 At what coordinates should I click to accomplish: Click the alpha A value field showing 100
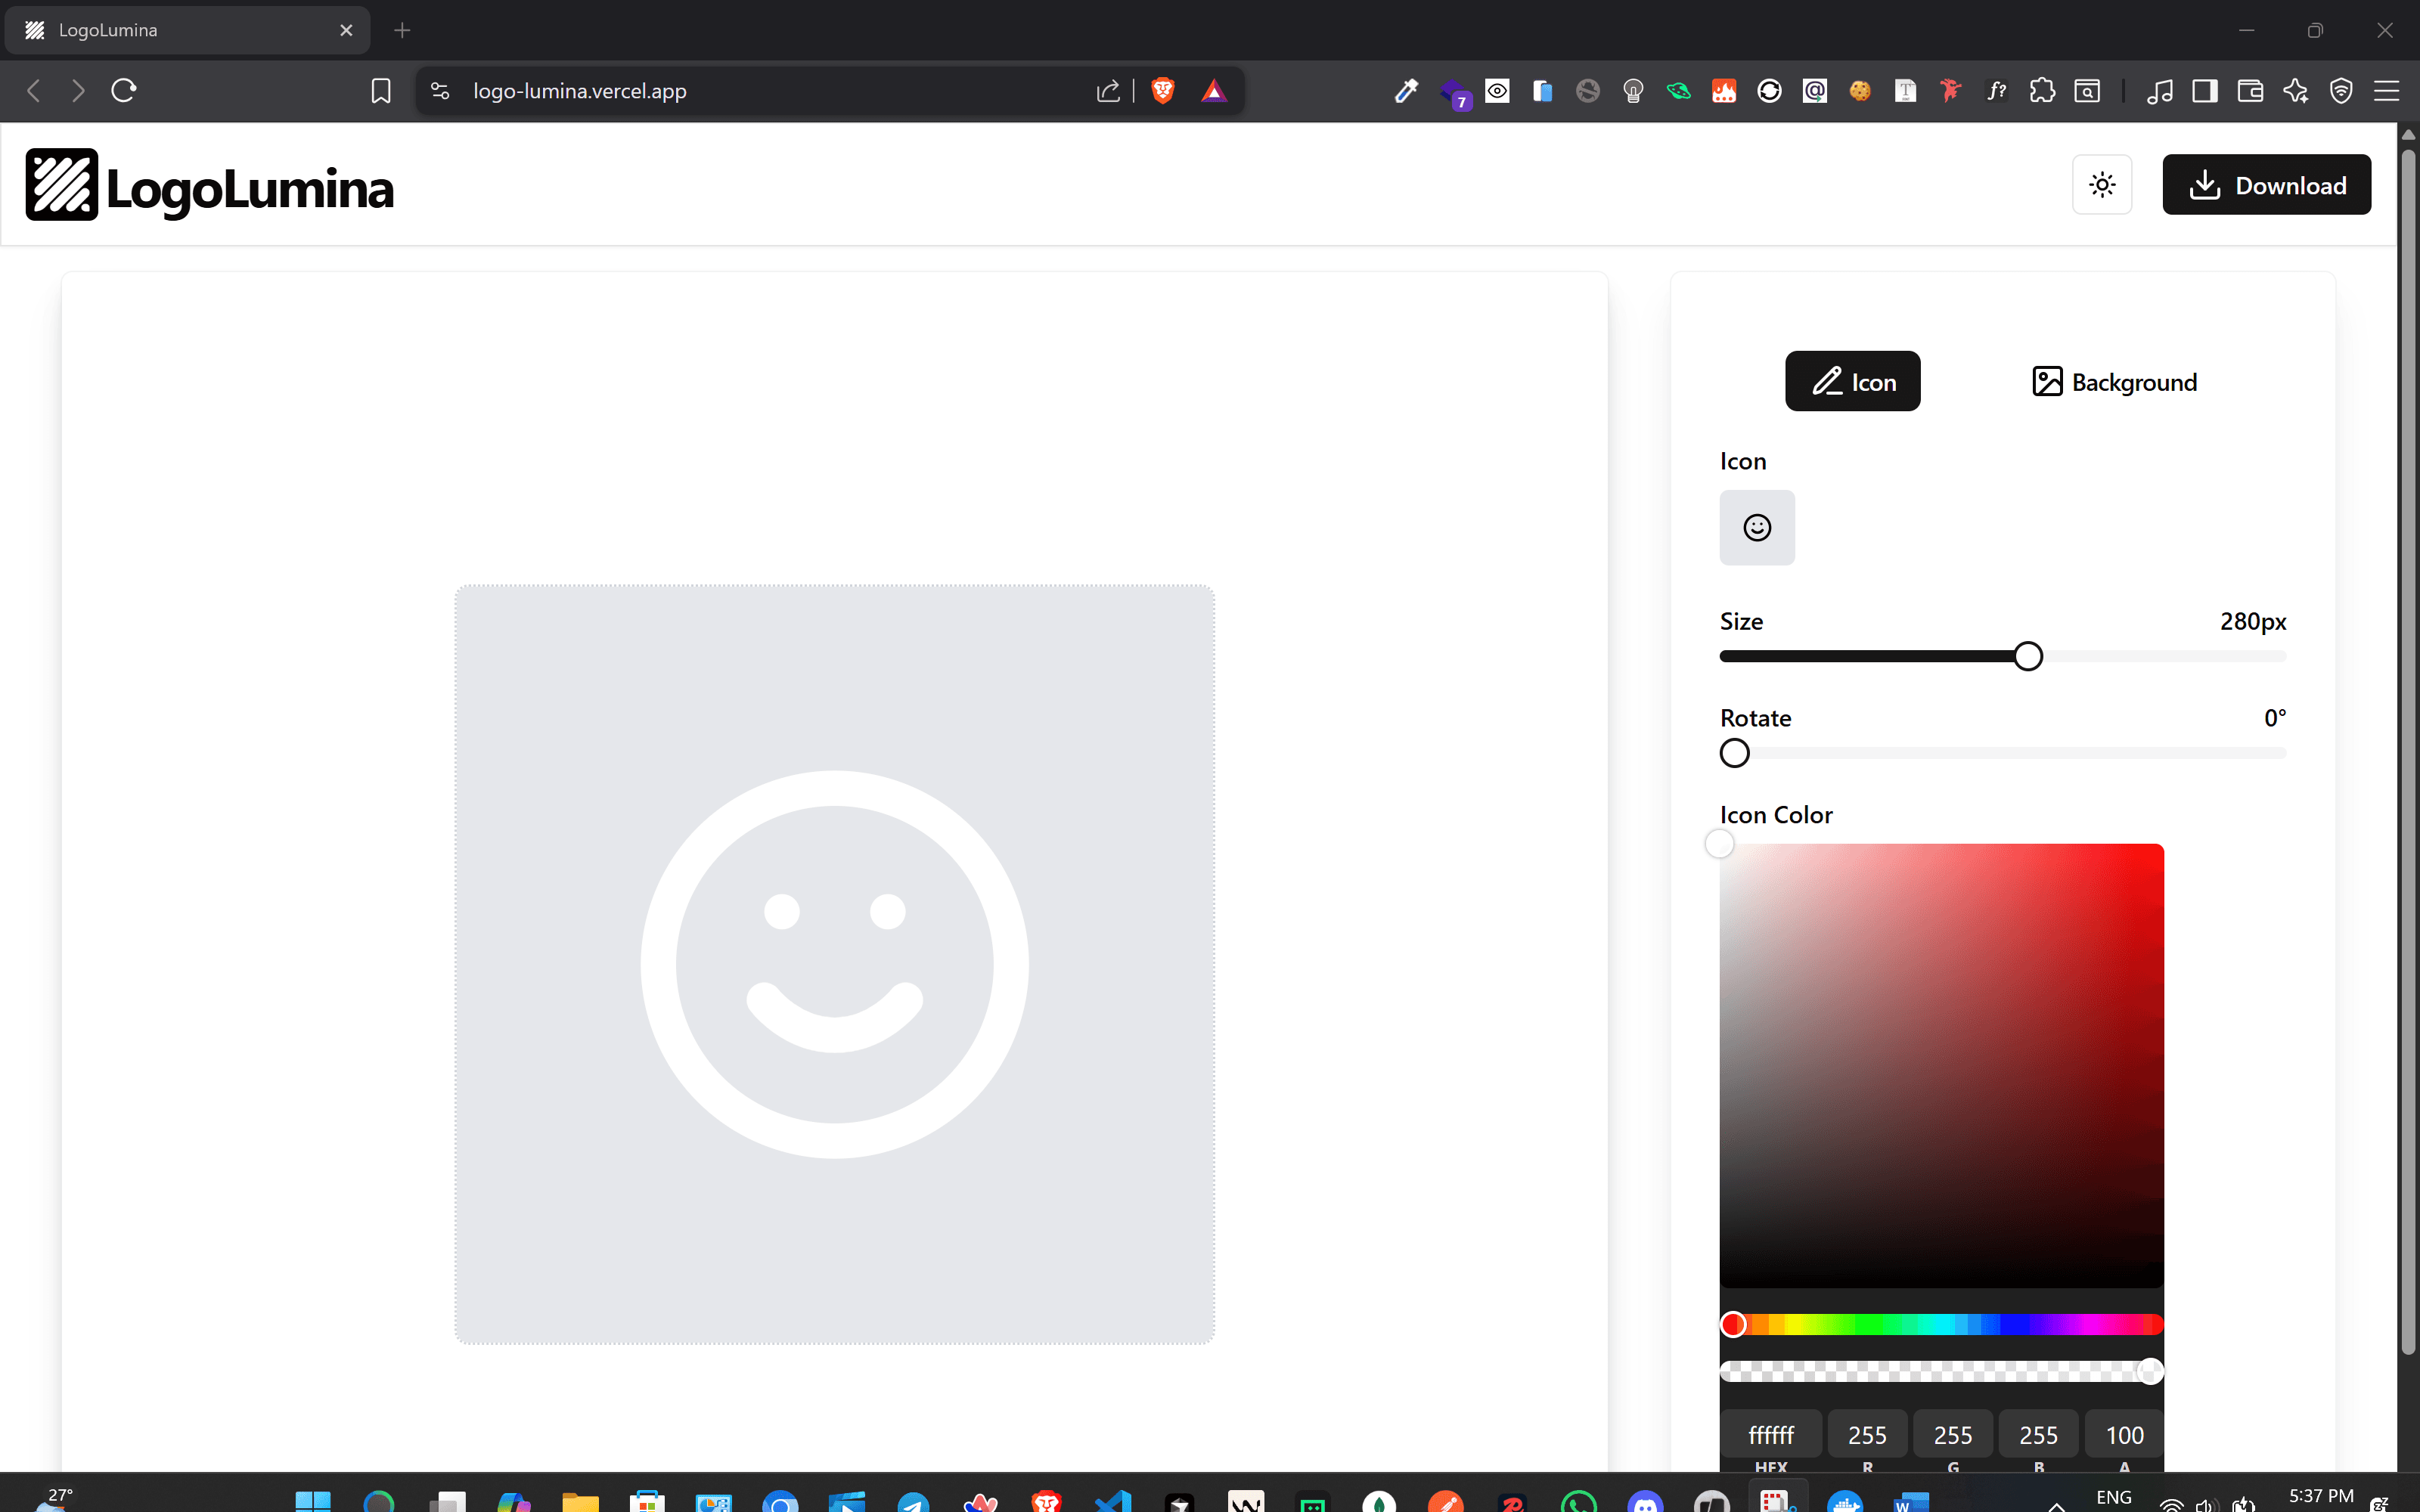(2124, 1435)
